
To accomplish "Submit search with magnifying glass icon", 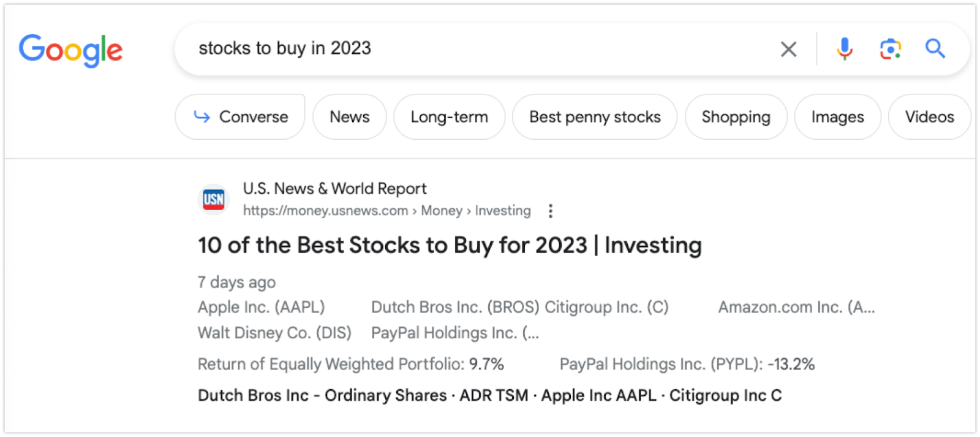I will coord(935,48).
